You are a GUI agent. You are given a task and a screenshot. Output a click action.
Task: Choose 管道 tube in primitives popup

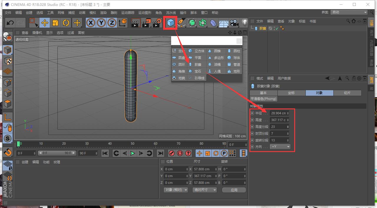coord(234,65)
